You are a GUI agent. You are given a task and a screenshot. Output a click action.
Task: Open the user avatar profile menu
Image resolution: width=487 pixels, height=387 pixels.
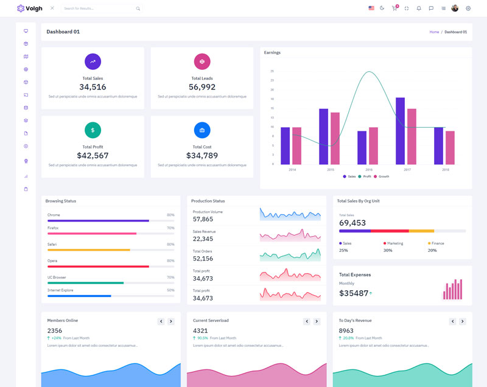click(x=455, y=9)
